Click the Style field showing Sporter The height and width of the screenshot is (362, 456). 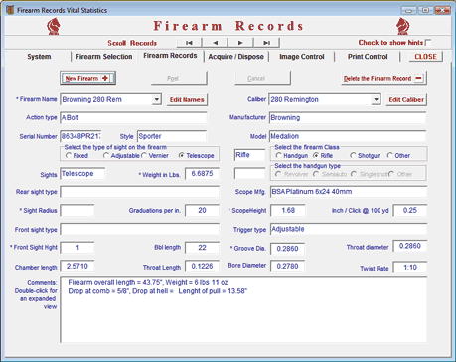[172, 136]
